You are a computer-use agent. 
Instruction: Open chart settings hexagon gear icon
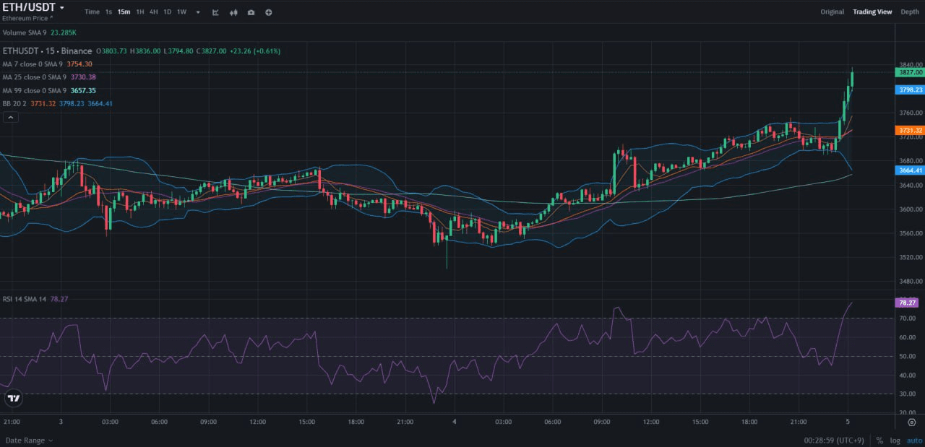click(912, 422)
